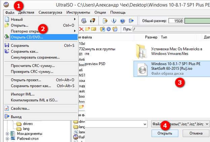Open the Помощь menu

click(x=118, y=12)
